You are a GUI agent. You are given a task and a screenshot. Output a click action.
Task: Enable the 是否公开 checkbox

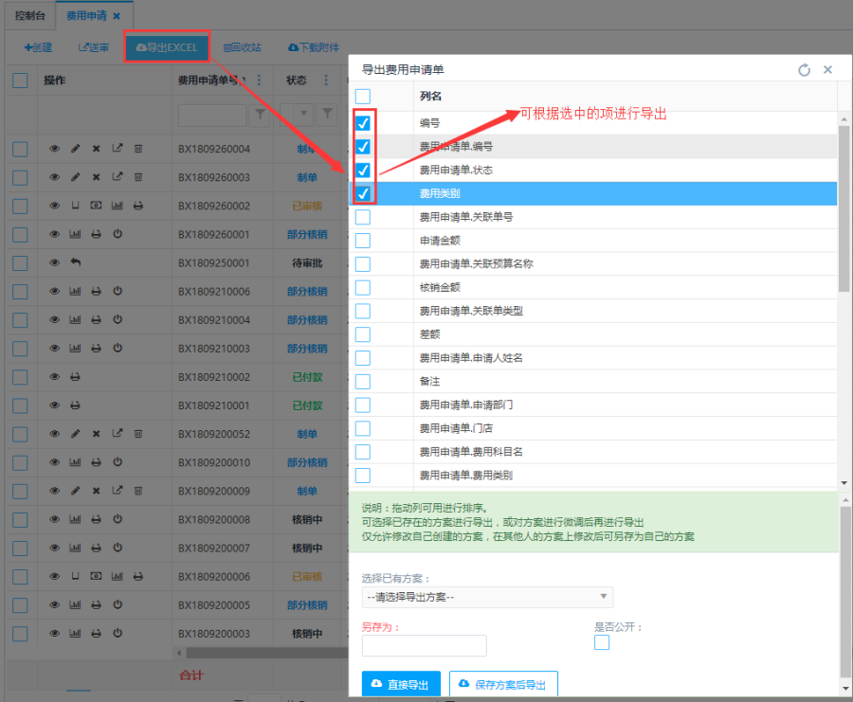[x=602, y=643]
